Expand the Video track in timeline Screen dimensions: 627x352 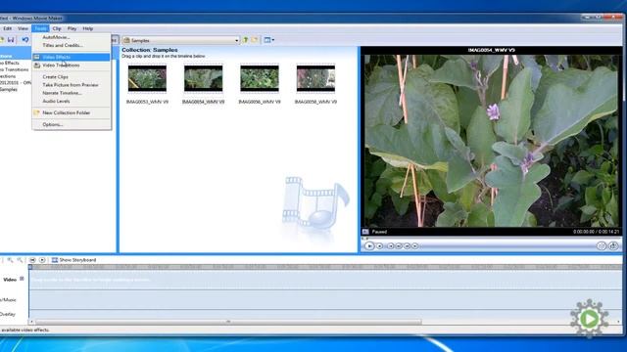[x=22, y=279]
